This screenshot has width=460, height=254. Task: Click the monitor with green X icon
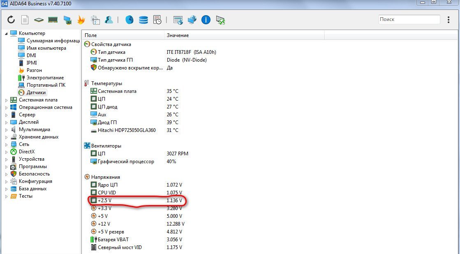point(220,20)
